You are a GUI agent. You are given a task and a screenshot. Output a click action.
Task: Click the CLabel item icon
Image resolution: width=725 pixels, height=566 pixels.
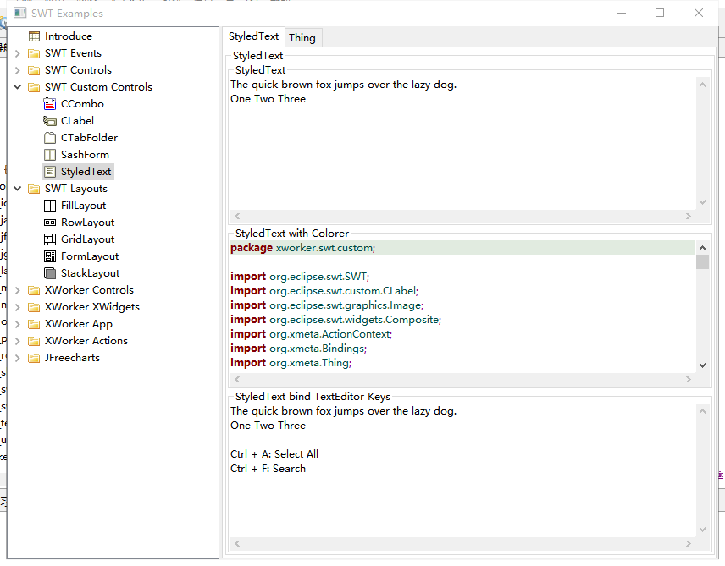49,121
